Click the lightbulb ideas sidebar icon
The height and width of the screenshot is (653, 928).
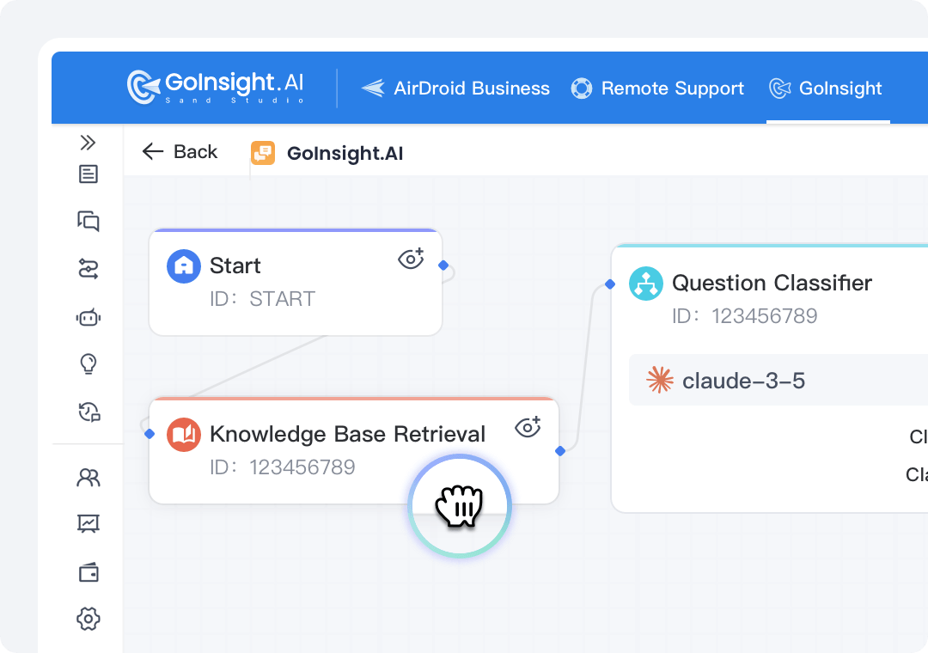(88, 364)
